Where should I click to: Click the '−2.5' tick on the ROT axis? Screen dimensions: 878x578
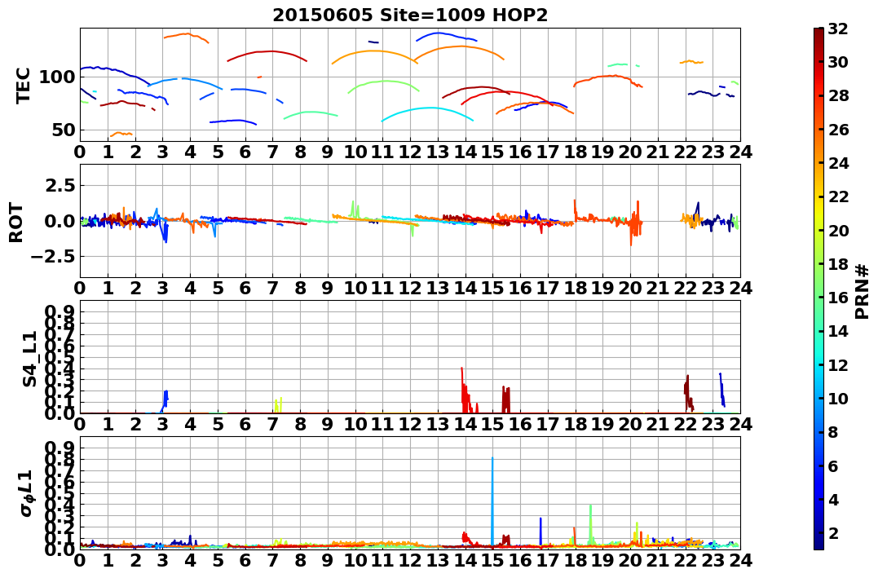tap(51, 257)
